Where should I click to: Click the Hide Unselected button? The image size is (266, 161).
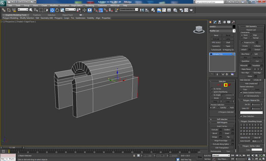pyautogui.click(x=251, y=84)
